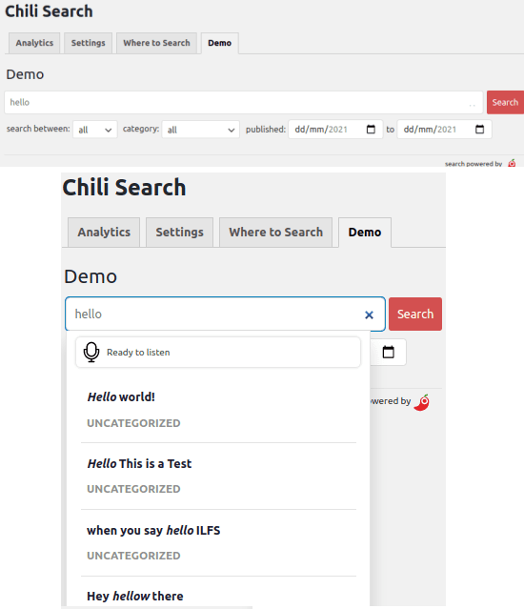Click the microphone icon beside Ready to listen

[x=91, y=352]
